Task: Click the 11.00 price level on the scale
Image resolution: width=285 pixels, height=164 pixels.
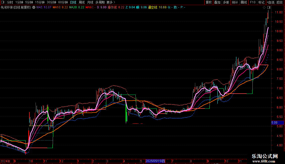Action: click(x=279, y=12)
